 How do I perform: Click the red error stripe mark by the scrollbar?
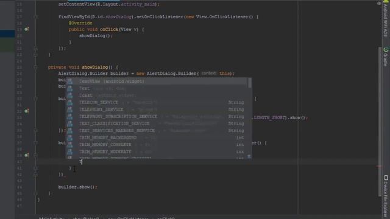point(379,166)
